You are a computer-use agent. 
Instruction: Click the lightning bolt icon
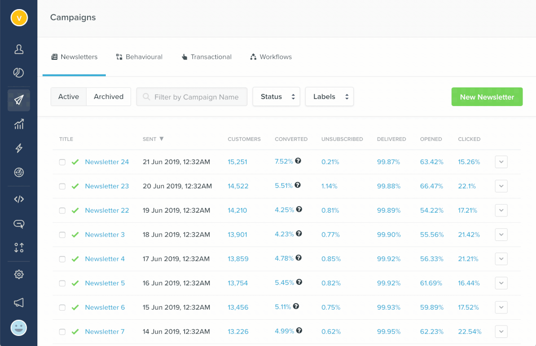(x=19, y=148)
